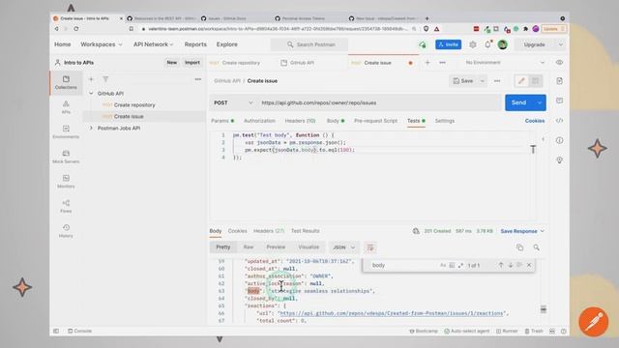Screen dimensions: 619x348
Task: Click the filter icon in collections sidebar
Action: pos(105,79)
